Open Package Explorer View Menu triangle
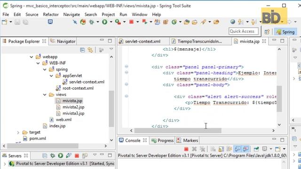Viewport: 301px width, 169px height. click(111, 49)
